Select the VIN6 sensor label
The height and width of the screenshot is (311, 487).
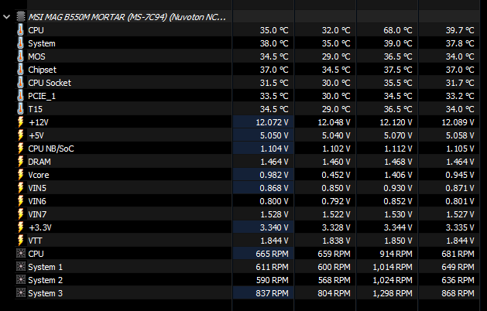[x=37, y=201]
